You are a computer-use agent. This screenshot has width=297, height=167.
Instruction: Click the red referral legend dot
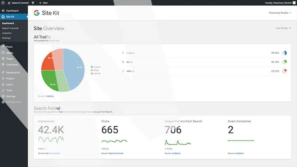[92, 74]
